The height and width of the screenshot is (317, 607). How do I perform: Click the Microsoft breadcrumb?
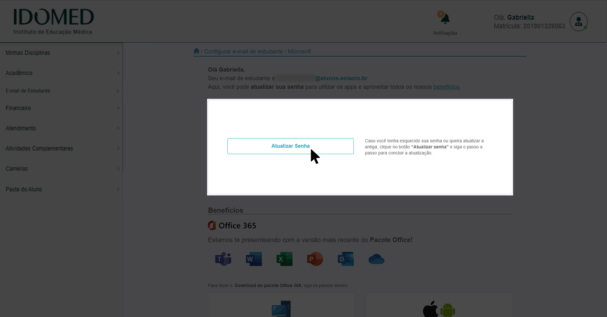(x=299, y=51)
